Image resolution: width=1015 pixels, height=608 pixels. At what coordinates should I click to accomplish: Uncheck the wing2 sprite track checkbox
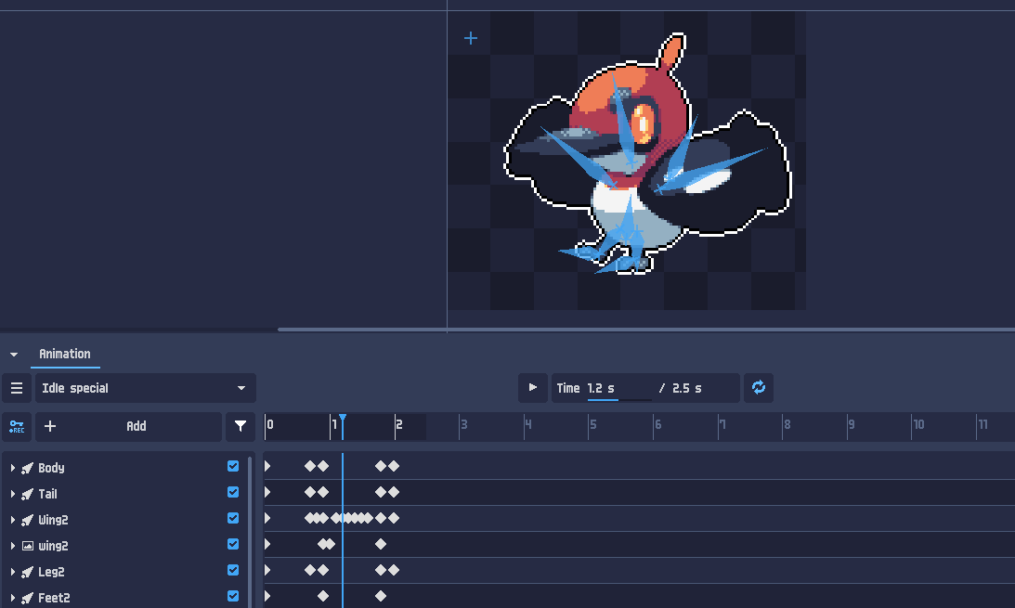[233, 544]
